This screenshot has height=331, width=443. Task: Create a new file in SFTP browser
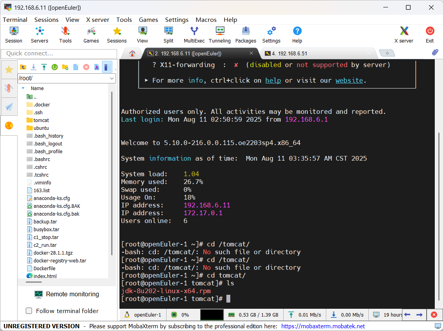coord(75,67)
